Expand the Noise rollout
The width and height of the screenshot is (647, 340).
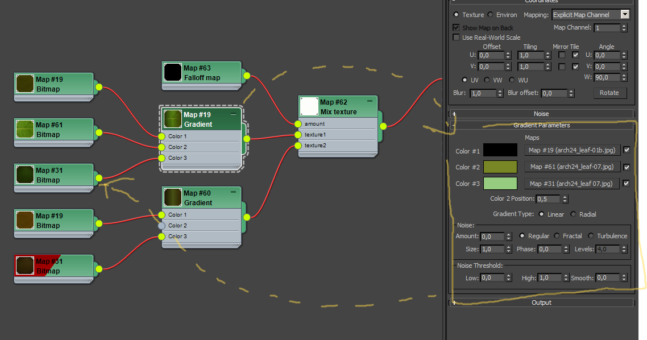541,114
